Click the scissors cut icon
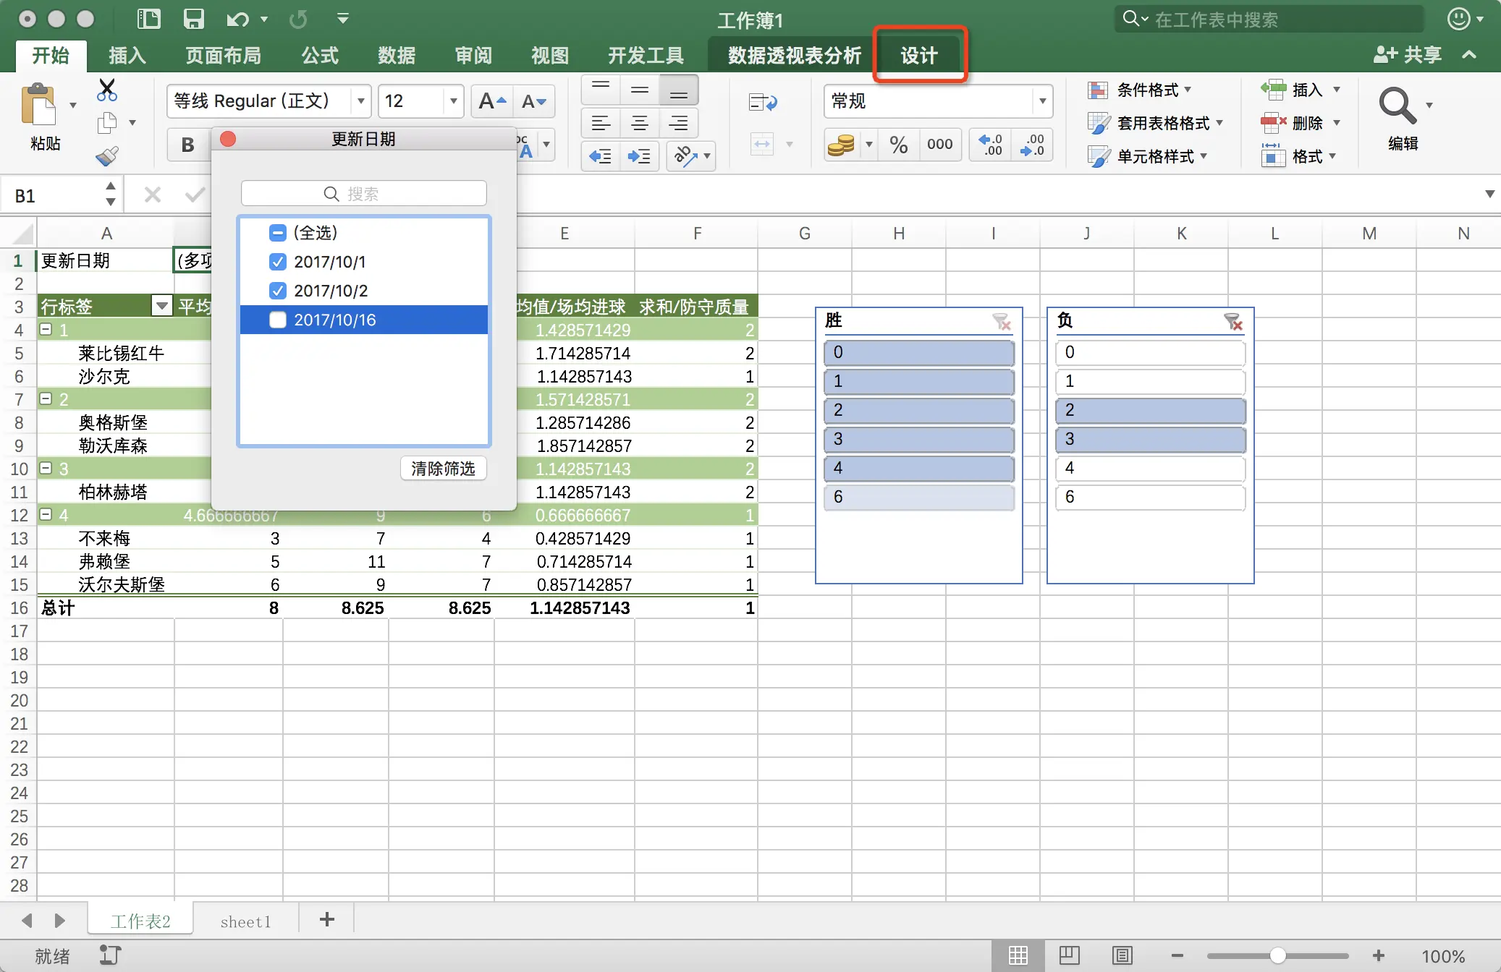The width and height of the screenshot is (1501, 972). [x=107, y=90]
